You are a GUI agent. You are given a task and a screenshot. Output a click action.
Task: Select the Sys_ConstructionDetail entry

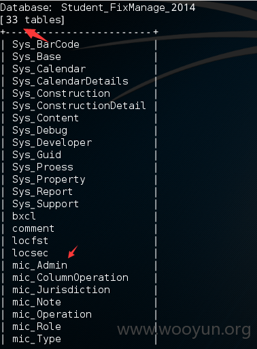(x=79, y=106)
